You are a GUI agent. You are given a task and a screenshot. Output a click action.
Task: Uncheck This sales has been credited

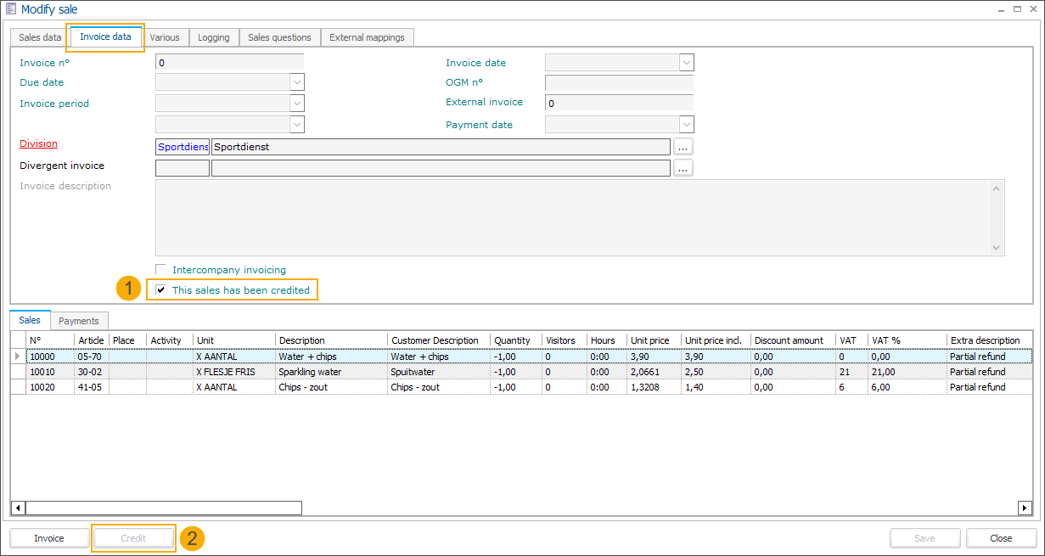161,290
